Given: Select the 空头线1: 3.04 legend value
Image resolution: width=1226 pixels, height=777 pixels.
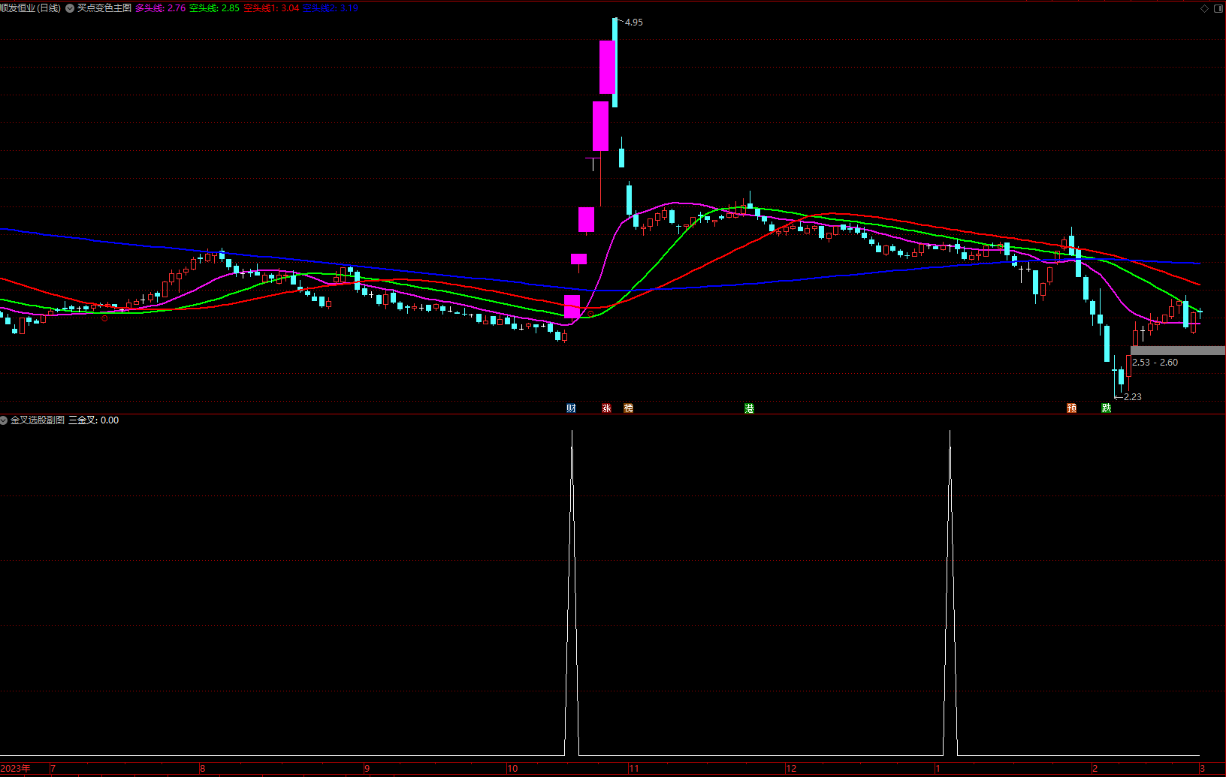Looking at the screenshot, I should point(271,8).
